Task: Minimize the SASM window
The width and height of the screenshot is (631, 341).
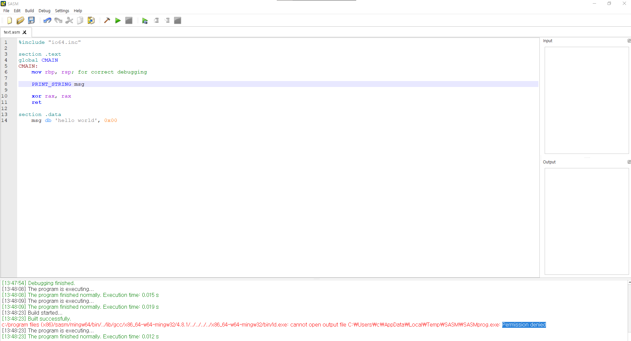Action: [x=594, y=4]
